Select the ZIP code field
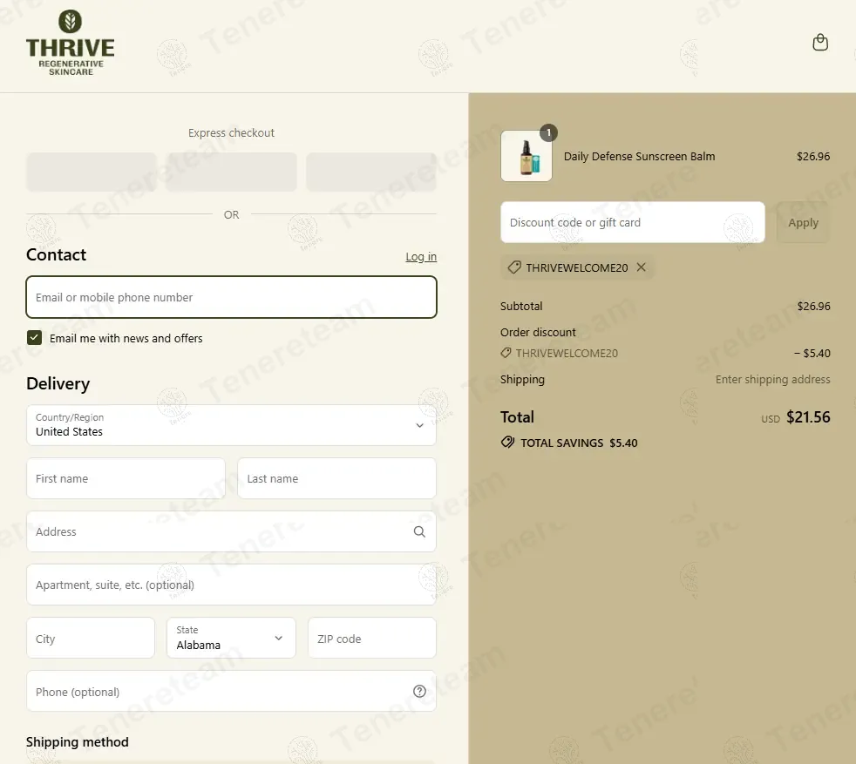This screenshot has height=764, width=856. click(x=372, y=638)
